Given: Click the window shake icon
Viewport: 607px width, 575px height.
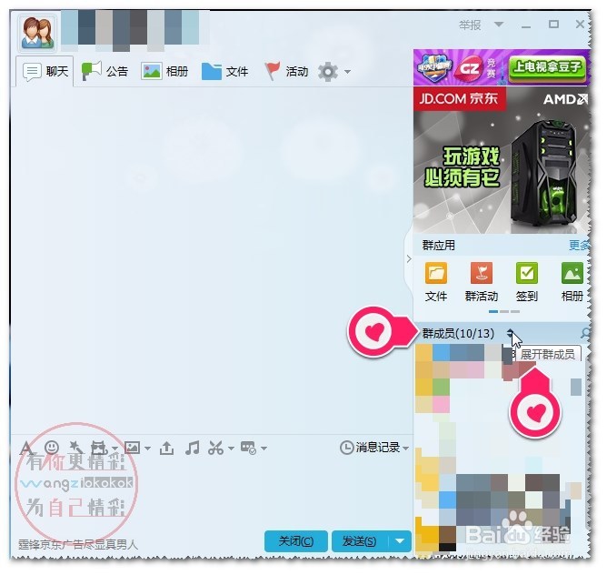Looking at the screenshot, I should 99,448.
